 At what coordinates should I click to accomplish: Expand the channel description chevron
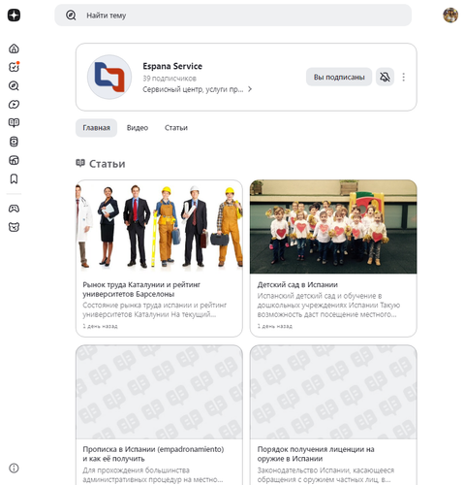250,89
